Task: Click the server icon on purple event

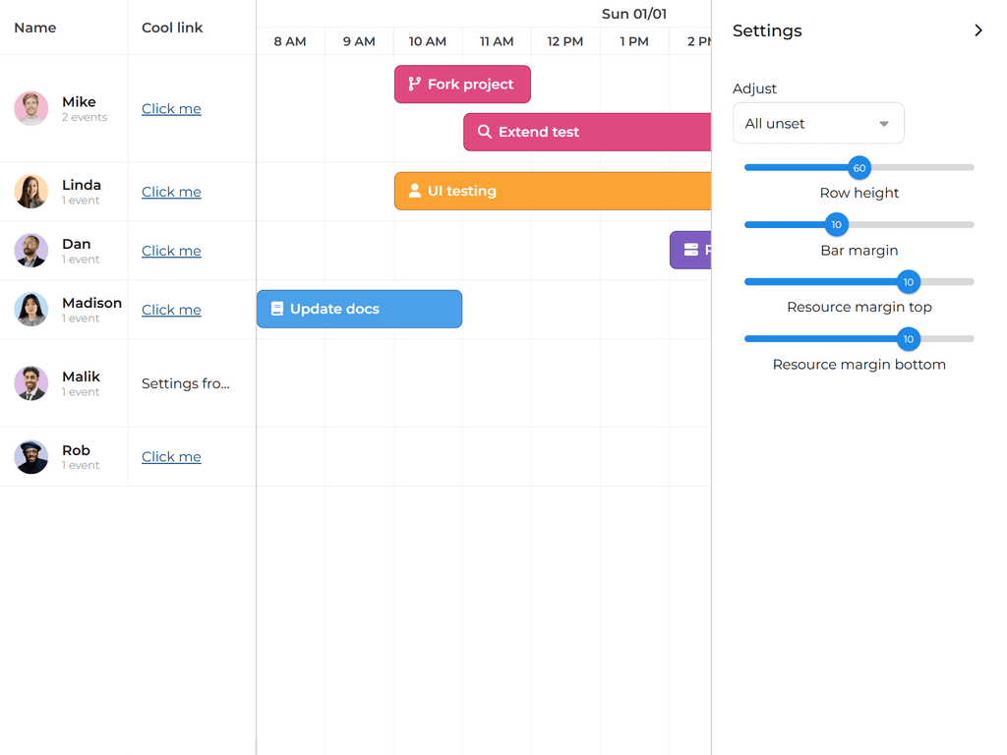Action: tap(691, 250)
